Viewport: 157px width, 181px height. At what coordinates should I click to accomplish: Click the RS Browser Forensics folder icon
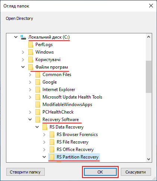(52, 135)
